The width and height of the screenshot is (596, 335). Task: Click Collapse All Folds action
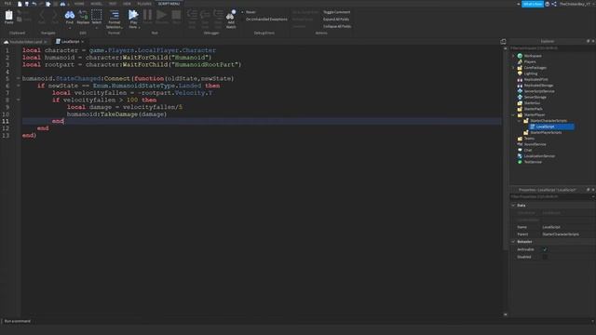click(x=337, y=26)
